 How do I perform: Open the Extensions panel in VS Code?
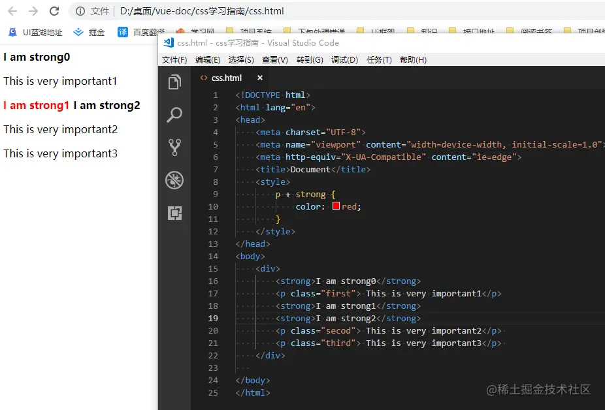[x=174, y=213]
